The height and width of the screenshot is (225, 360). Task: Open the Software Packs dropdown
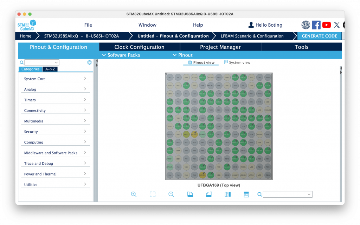point(121,55)
